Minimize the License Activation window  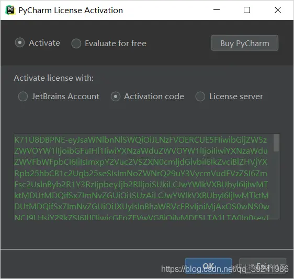click(x=217, y=10)
